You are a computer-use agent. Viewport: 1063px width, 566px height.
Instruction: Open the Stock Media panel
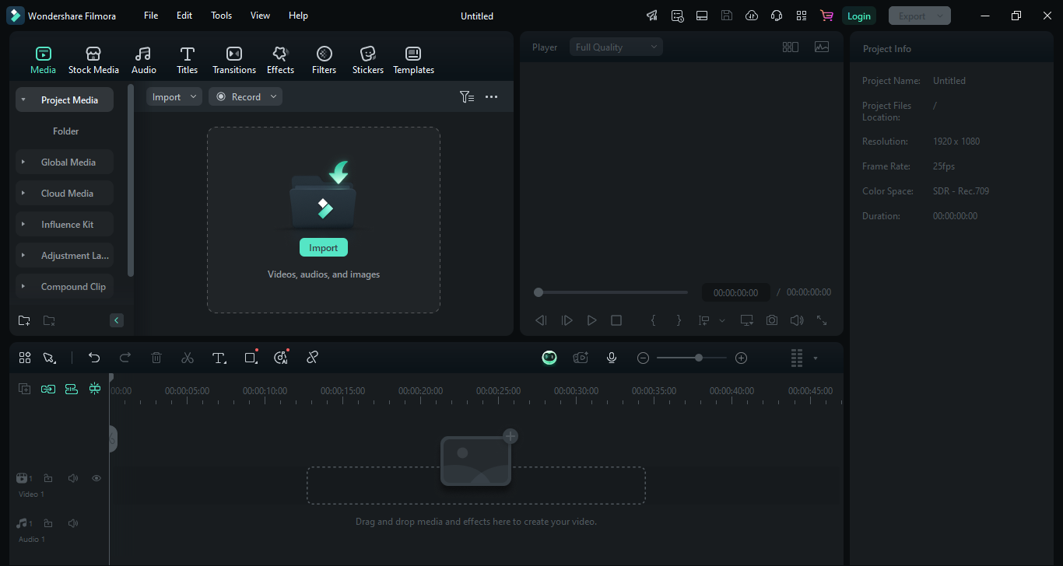(93, 60)
